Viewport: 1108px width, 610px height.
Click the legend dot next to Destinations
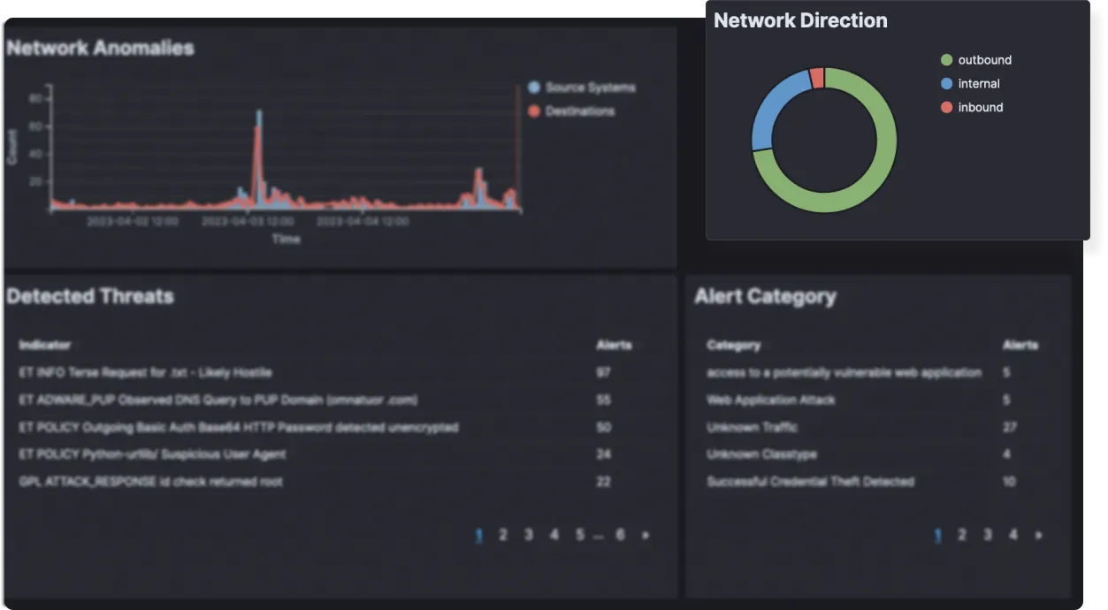pos(532,111)
